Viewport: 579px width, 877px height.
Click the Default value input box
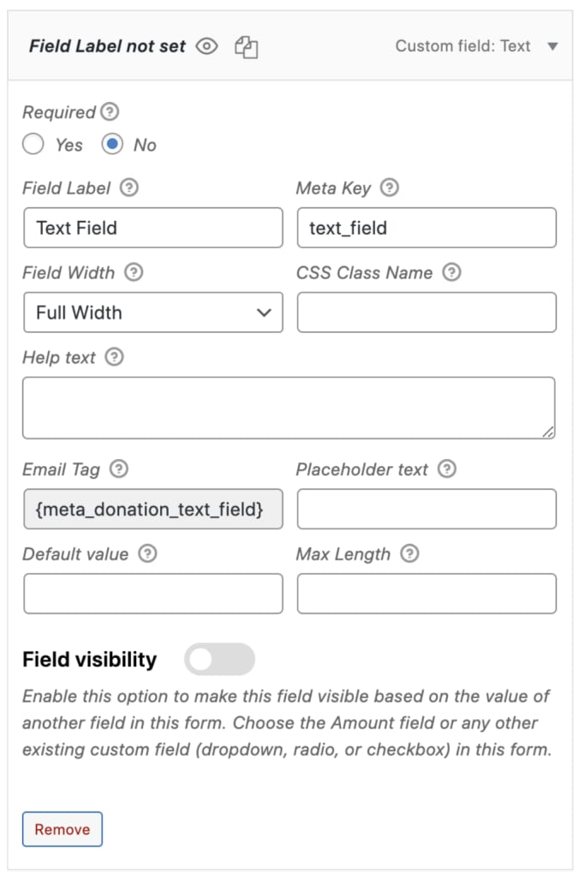click(x=153, y=594)
